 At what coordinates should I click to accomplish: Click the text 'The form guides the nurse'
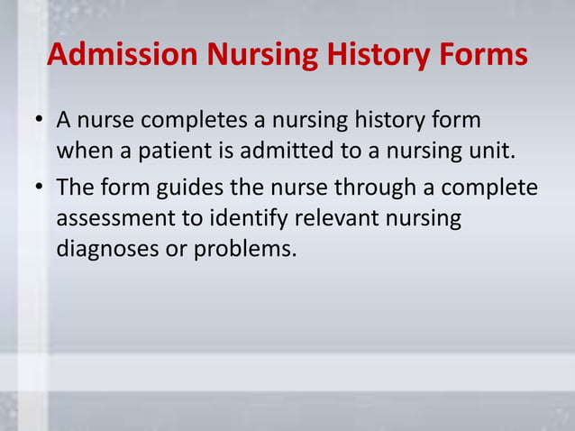point(192,187)
